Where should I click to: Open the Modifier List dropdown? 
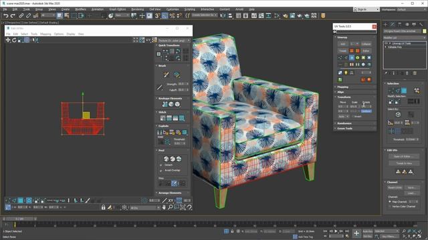[404, 37]
